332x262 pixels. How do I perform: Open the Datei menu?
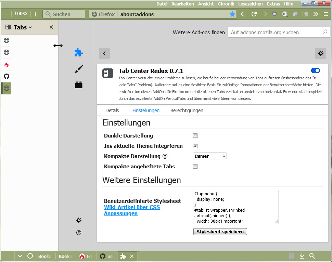coord(162,4)
